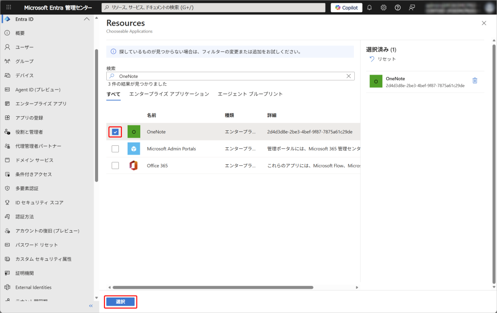The image size is (497, 313).
Task: Switch to エンタープライズ アプリケーション tab
Action: pos(169,94)
